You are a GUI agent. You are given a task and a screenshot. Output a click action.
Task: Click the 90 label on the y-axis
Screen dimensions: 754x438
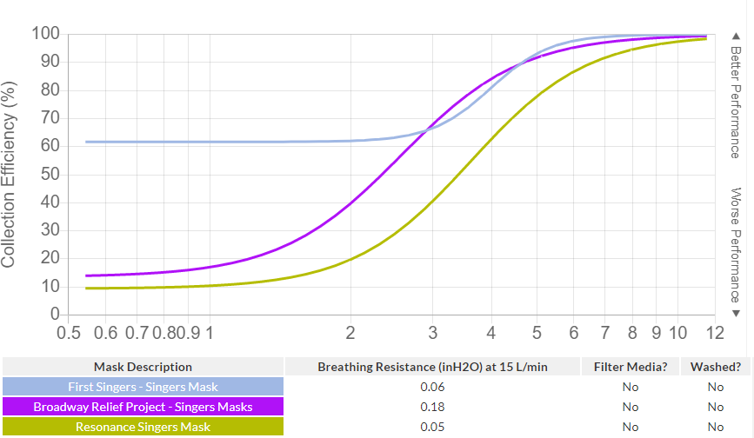point(50,62)
